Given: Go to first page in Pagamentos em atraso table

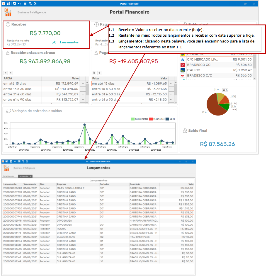Looking at the screenshot, I should click(x=94, y=73).
